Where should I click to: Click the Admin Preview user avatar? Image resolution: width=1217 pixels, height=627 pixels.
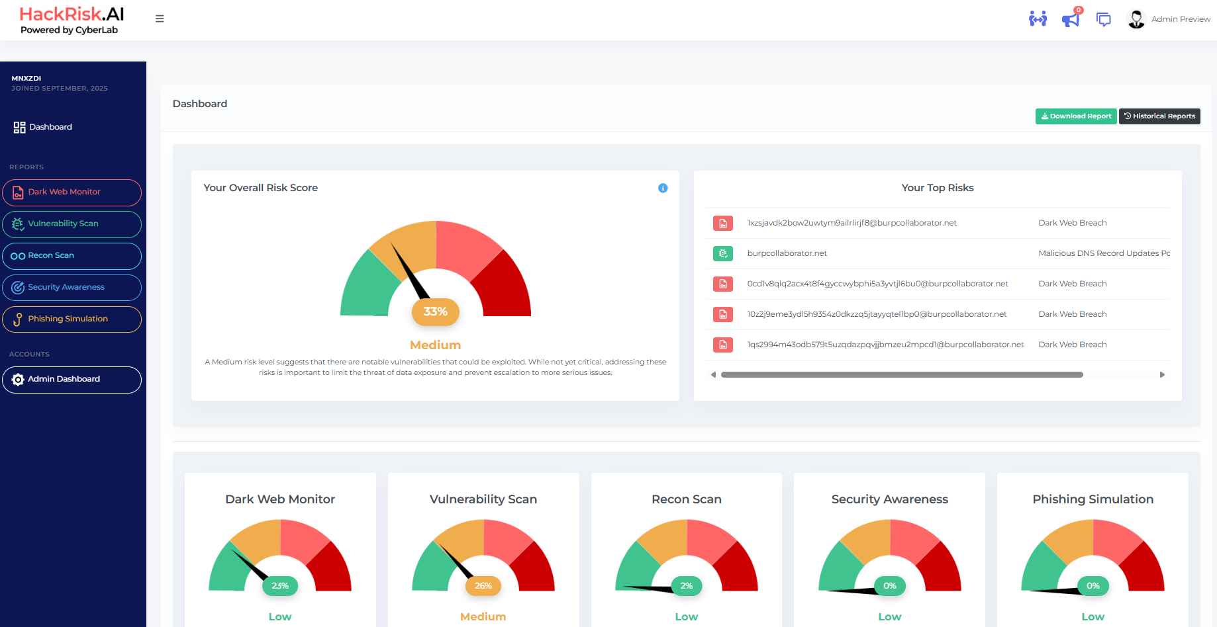[x=1136, y=19]
